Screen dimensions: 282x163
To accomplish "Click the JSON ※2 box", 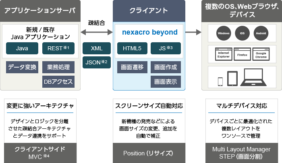I will tap(97, 62).
